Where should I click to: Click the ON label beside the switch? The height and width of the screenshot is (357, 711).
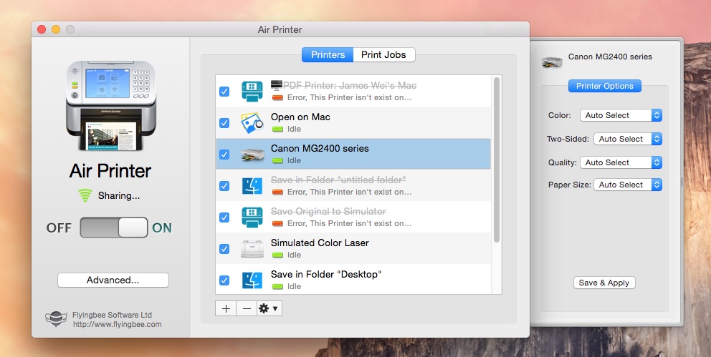coord(162,228)
